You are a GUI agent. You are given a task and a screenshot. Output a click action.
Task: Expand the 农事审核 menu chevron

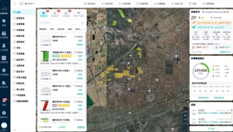[33, 30]
